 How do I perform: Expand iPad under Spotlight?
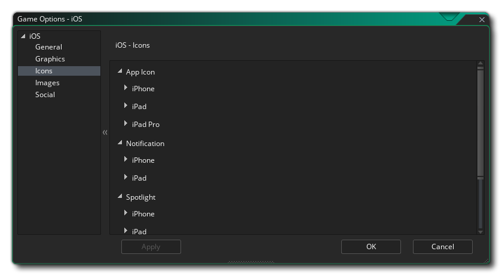click(x=126, y=231)
